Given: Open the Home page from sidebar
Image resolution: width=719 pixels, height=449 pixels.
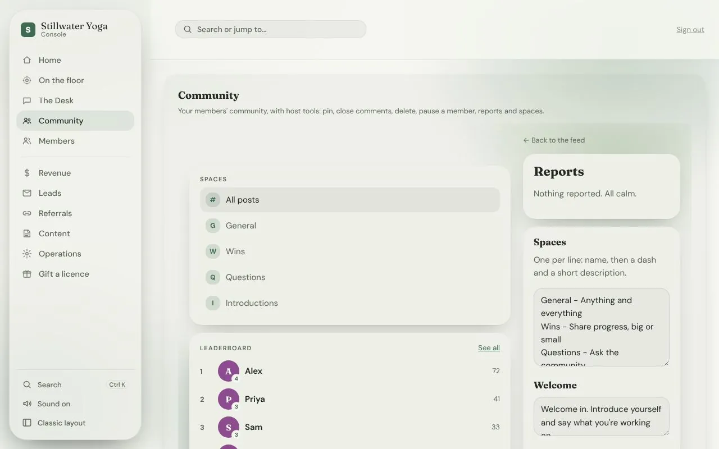Looking at the screenshot, I should tap(75, 60).
